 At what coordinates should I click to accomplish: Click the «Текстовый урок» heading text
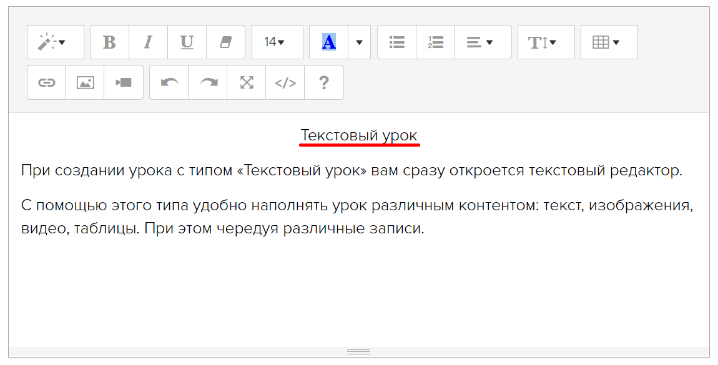click(359, 135)
